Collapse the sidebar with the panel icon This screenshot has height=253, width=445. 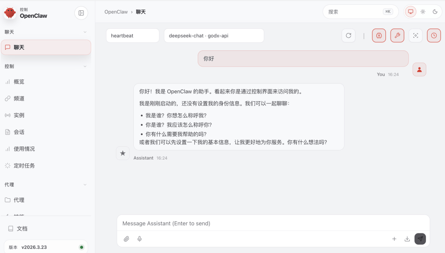click(81, 13)
